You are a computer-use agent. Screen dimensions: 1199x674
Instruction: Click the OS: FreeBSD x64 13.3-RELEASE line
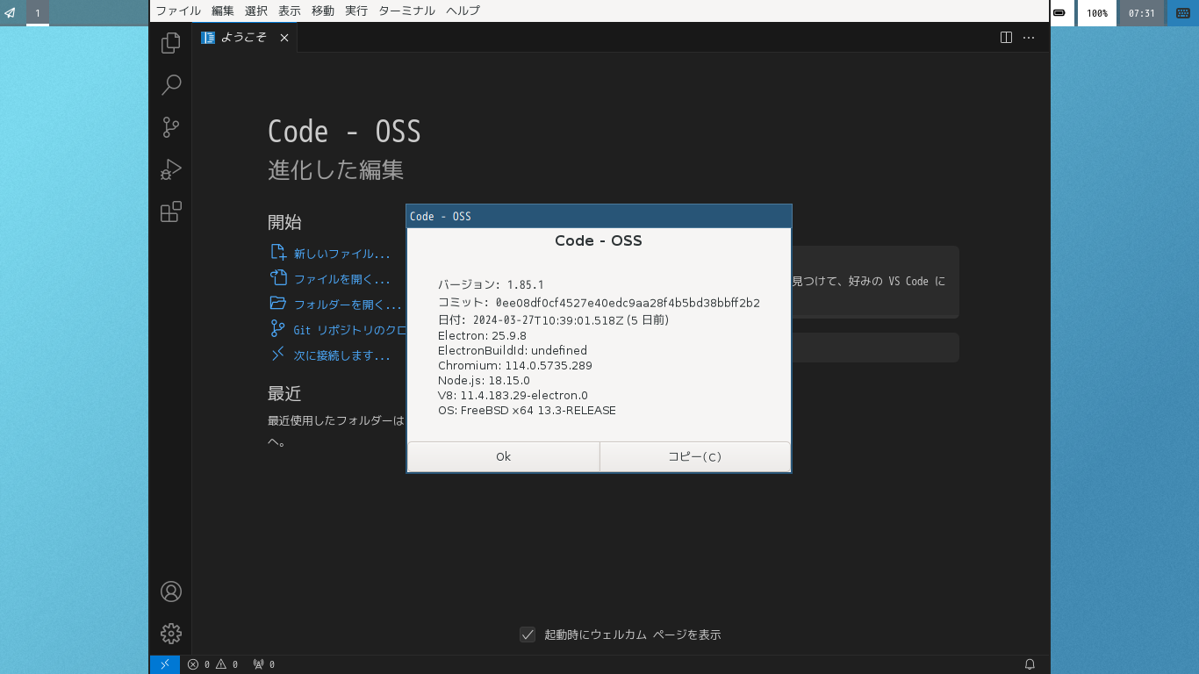tap(527, 410)
